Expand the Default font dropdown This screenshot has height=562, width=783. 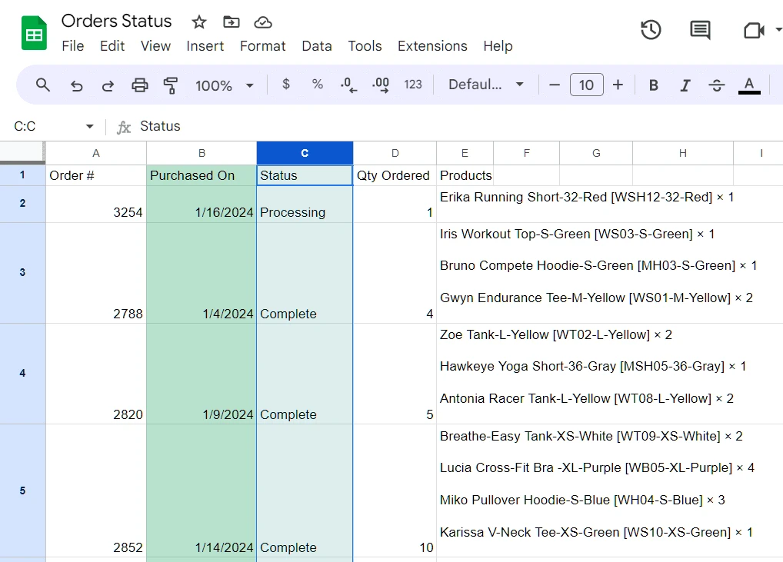click(486, 85)
